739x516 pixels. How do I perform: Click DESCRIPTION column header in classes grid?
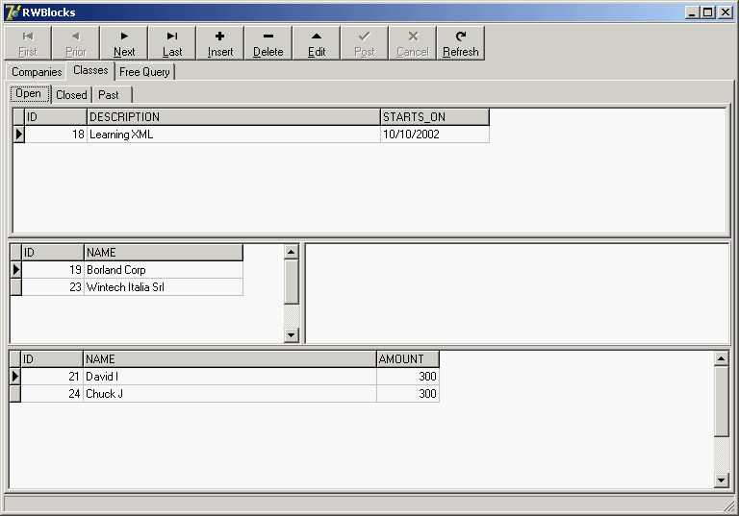tap(233, 117)
